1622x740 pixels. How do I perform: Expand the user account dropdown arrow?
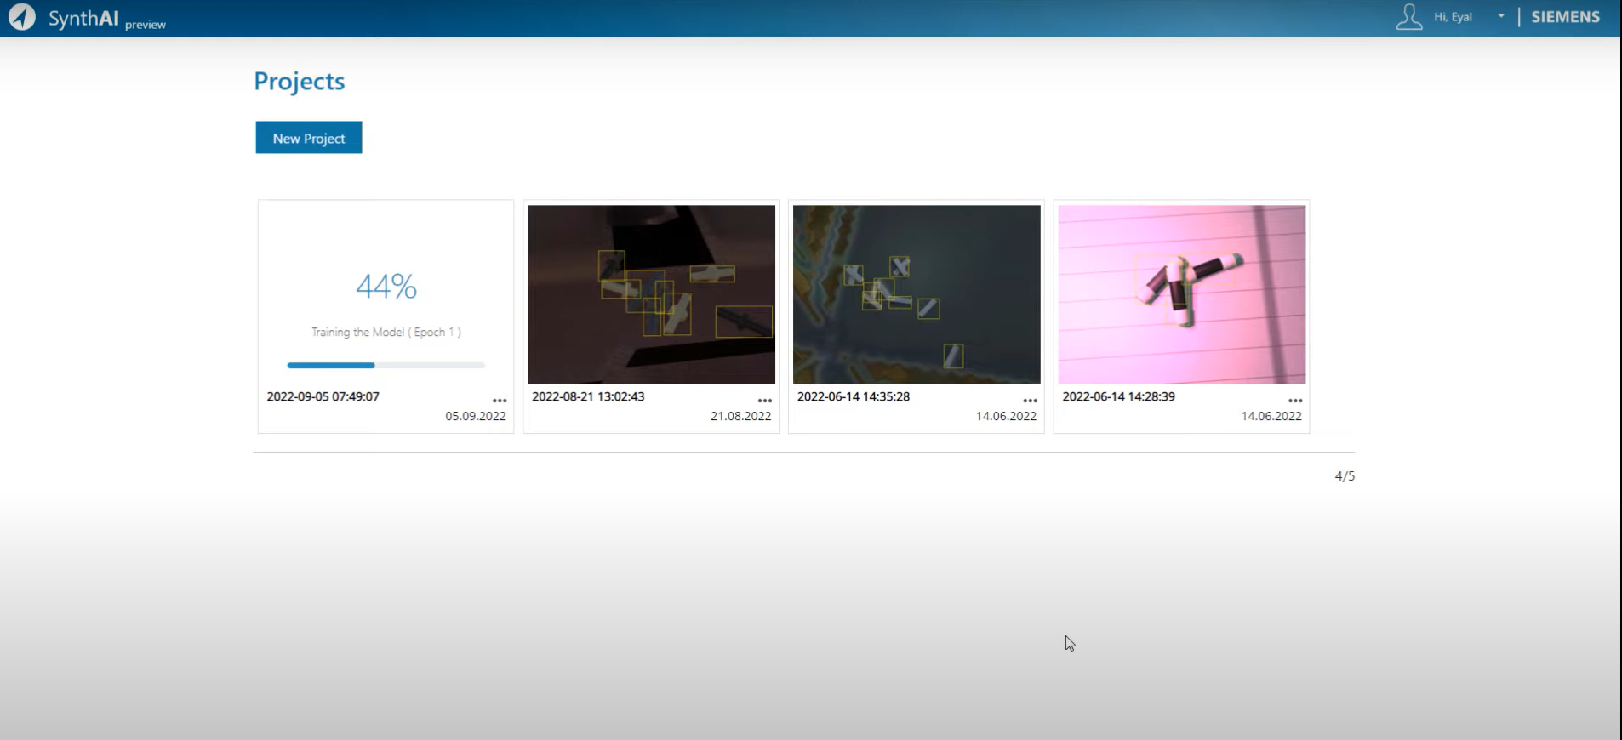pyautogui.click(x=1501, y=17)
